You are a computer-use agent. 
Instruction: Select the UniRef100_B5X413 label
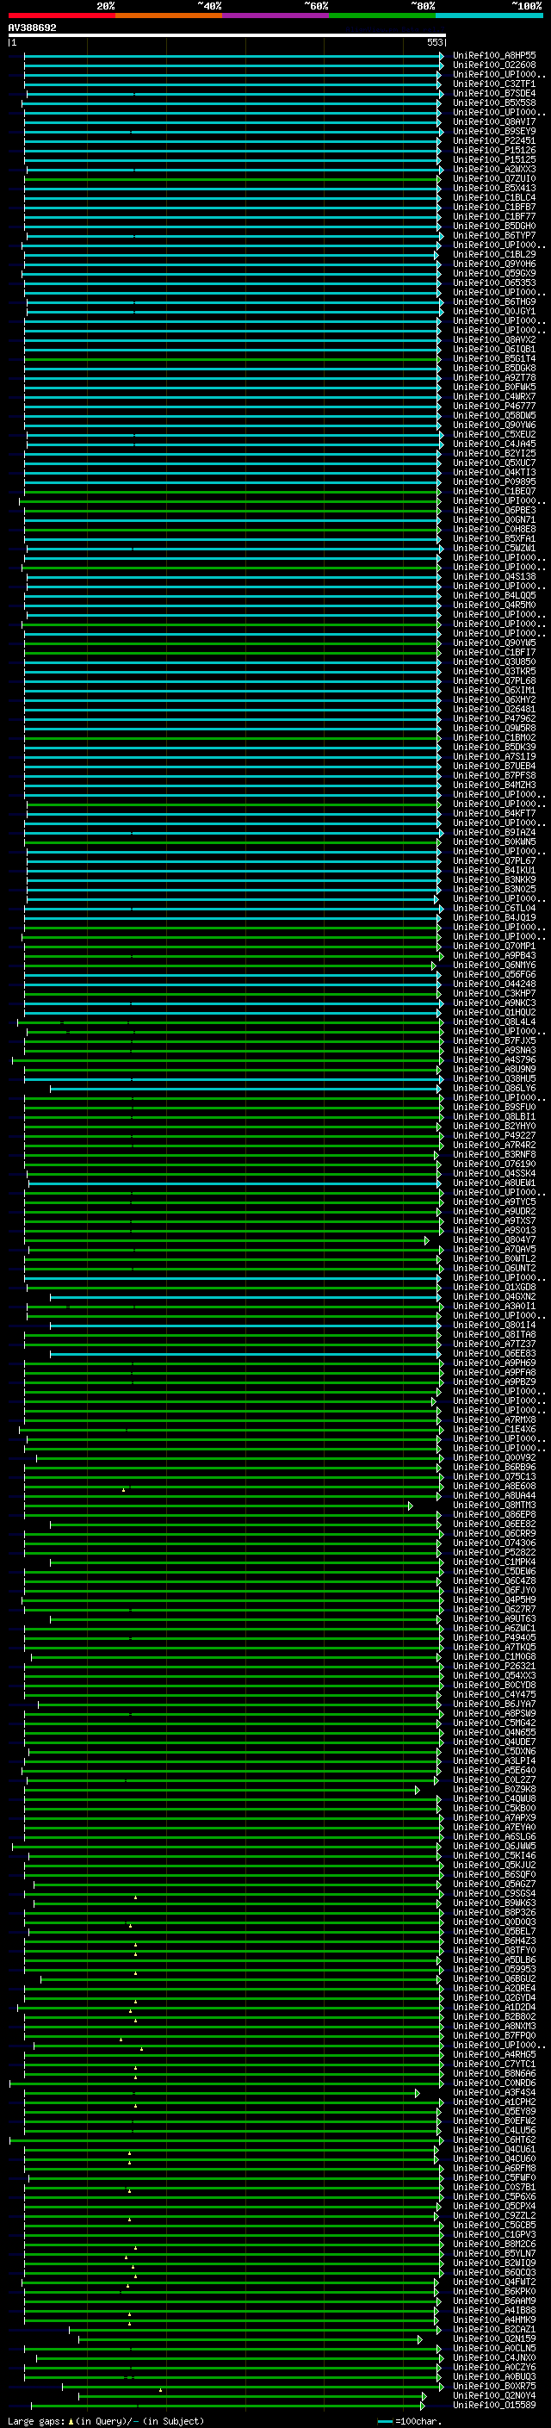[x=494, y=189]
